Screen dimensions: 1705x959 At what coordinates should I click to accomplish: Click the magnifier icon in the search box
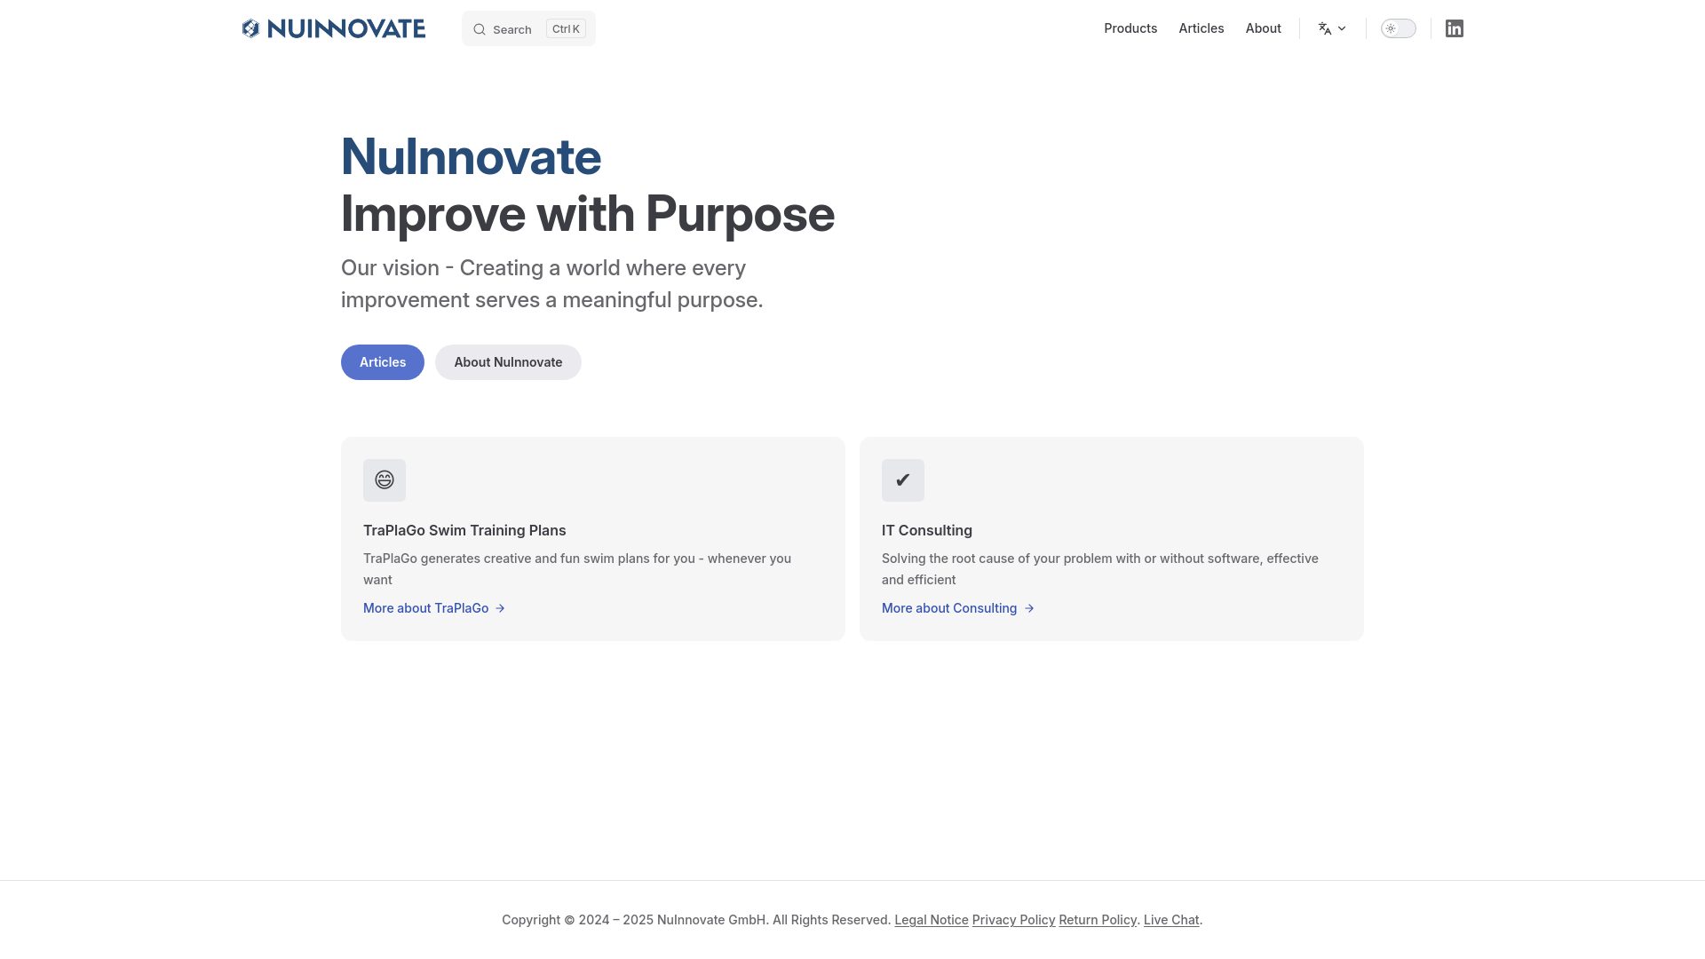coord(480,29)
